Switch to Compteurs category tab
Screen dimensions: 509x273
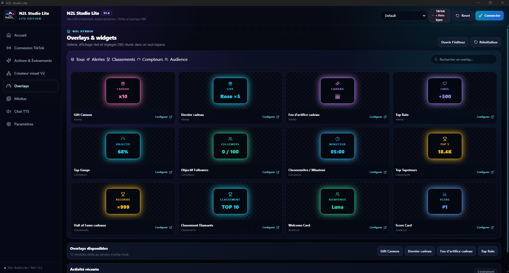point(150,60)
